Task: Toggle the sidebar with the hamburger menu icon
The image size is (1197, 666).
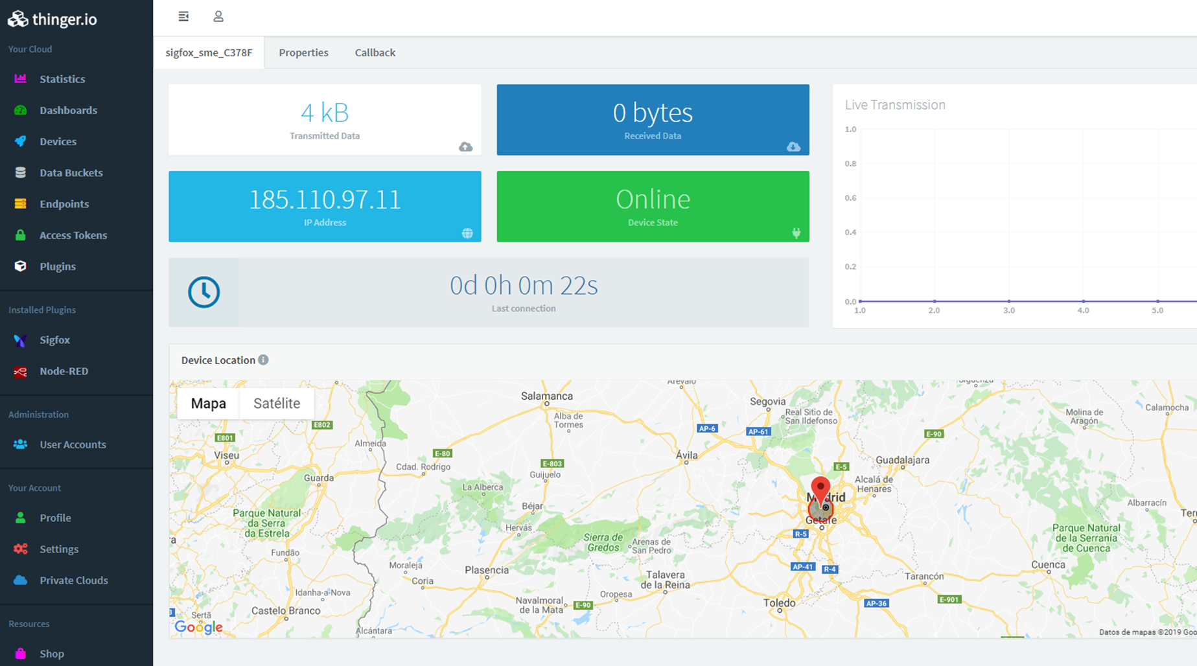Action: (183, 16)
